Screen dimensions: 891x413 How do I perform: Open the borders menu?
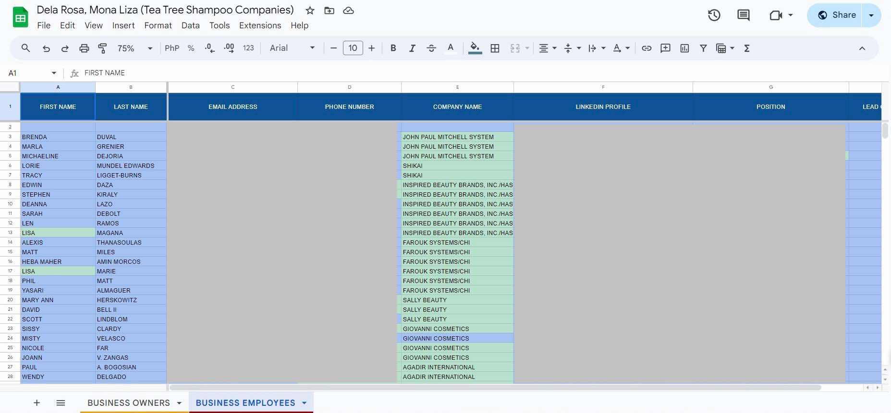pos(495,48)
